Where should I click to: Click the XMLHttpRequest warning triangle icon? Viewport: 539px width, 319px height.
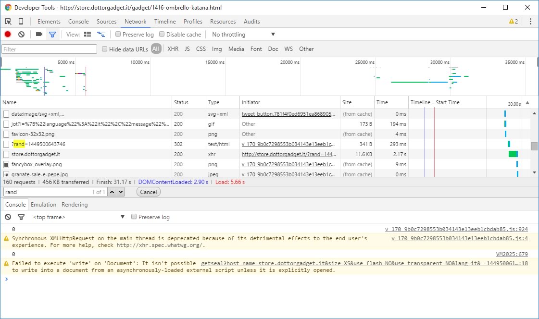coord(6,238)
